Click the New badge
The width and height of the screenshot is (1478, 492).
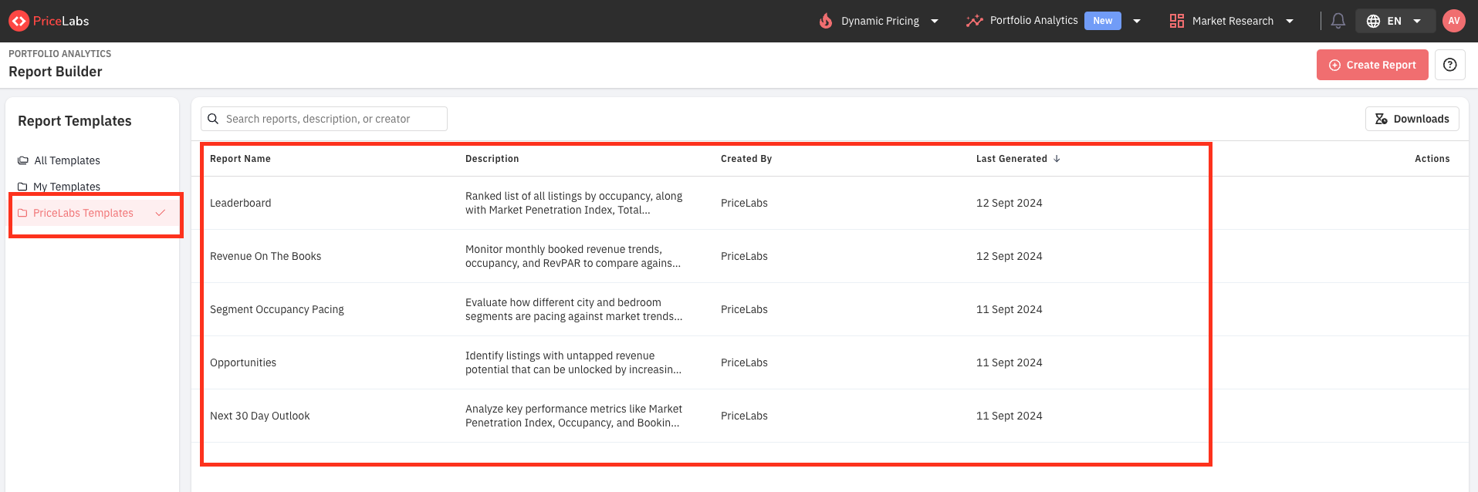(x=1103, y=21)
